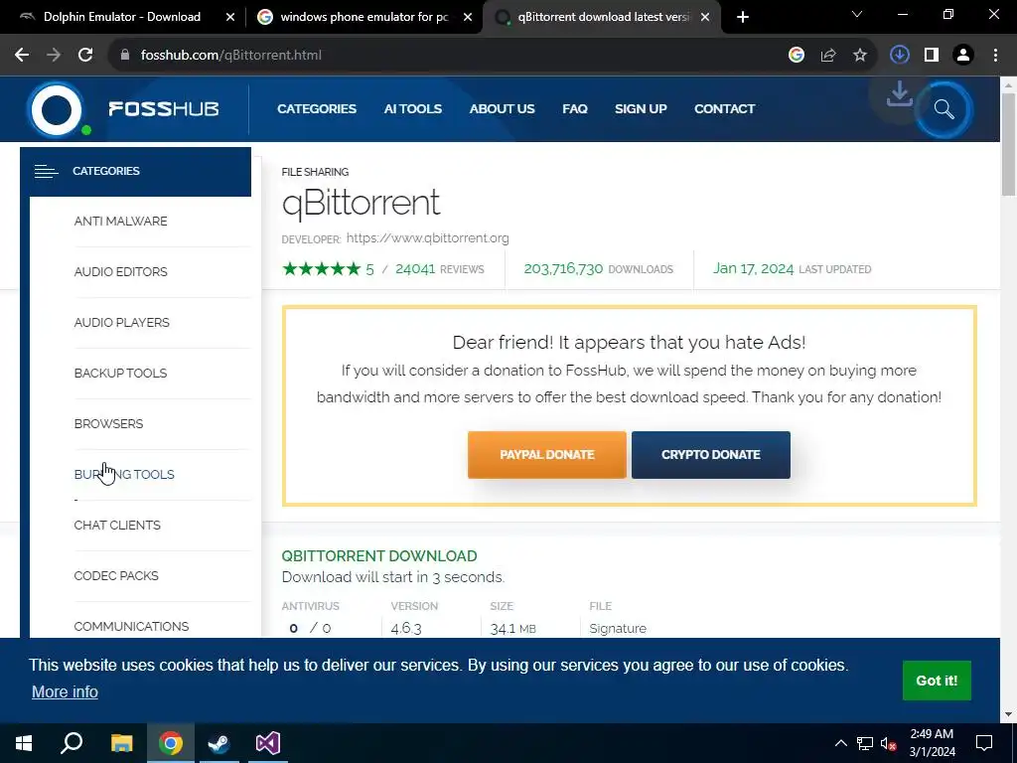Screen dimensions: 1017x763
Task: Open the More info cookies link
Action: click(65, 691)
